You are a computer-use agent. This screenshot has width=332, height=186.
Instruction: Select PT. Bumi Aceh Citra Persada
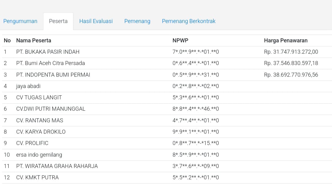(x=50, y=63)
